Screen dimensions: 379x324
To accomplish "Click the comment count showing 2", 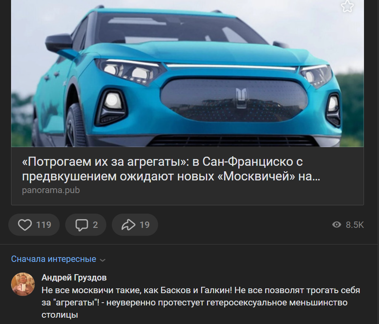I will coord(96,225).
